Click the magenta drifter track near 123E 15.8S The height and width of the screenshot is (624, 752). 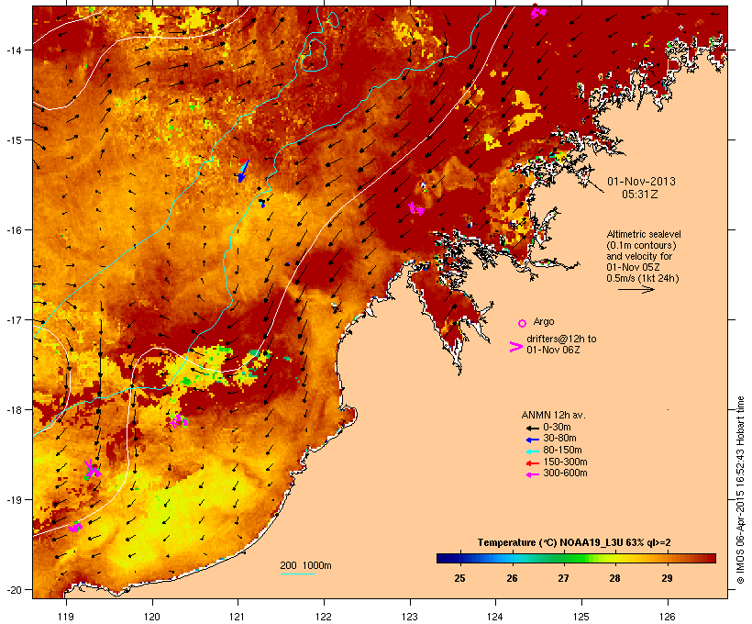415,208
